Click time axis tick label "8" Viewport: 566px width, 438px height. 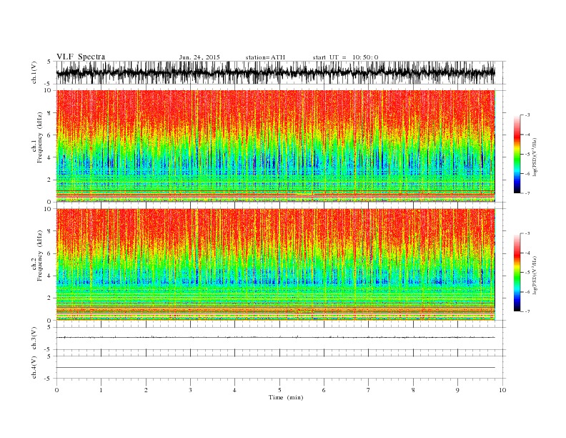pyautogui.click(x=413, y=390)
